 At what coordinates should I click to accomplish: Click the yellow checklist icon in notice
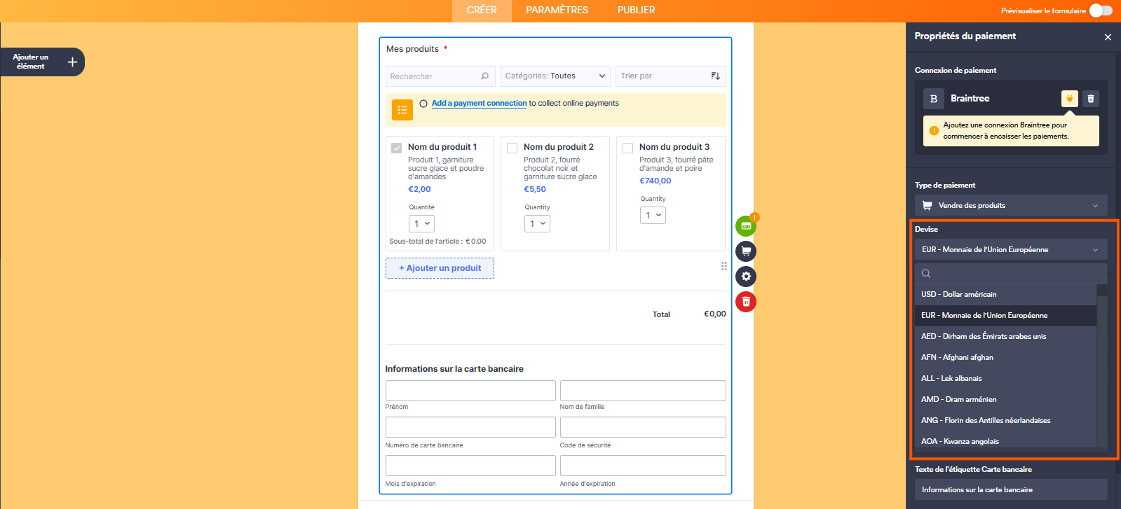[402, 110]
